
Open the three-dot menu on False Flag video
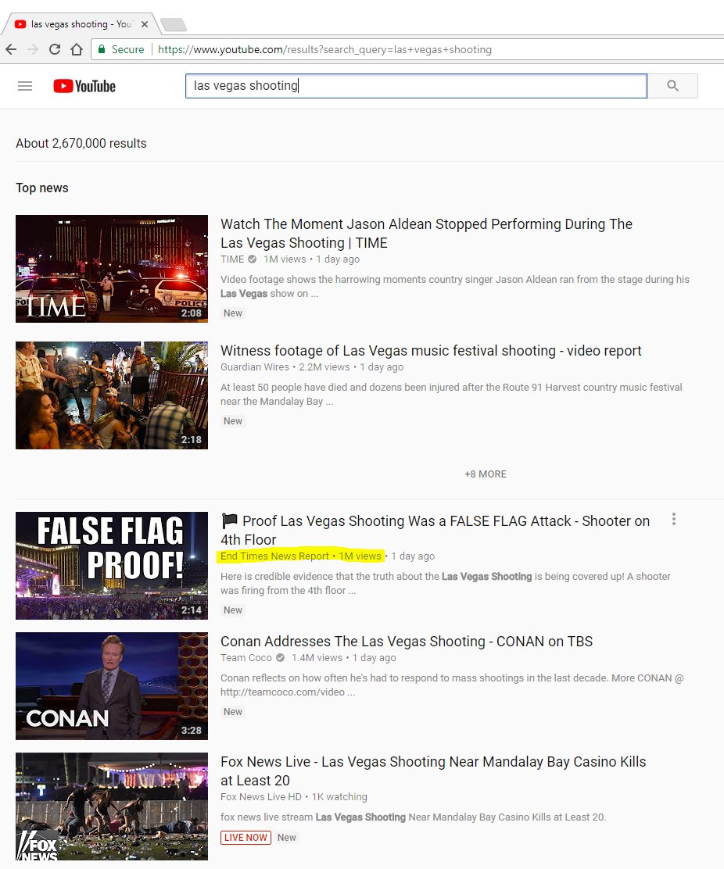point(673,520)
